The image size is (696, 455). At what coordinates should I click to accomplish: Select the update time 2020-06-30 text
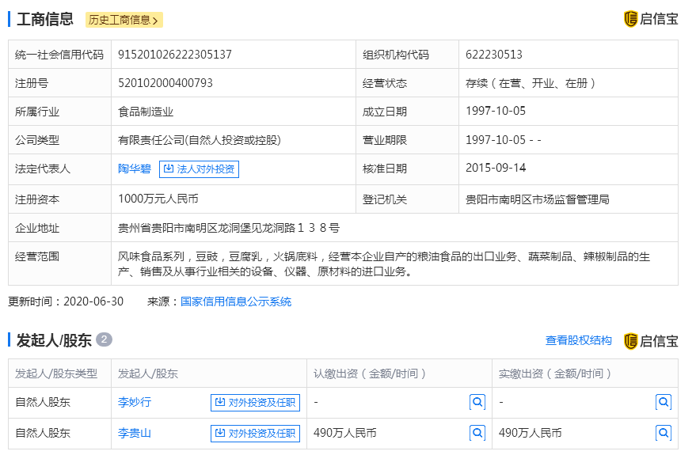pyautogui.click(x=93, y=301)
